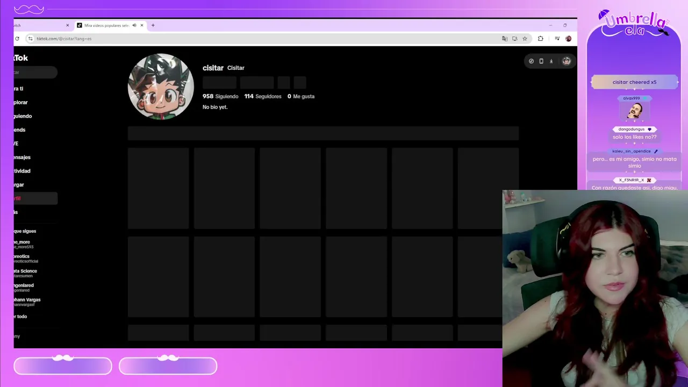Image resolution: width=688 pixels, height=387 pixels.
Task: Focus the TikTok search box
Action: coord(35,72)
